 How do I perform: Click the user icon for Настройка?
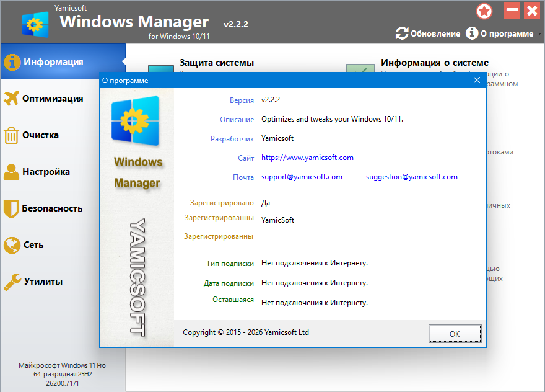(12, 172)
